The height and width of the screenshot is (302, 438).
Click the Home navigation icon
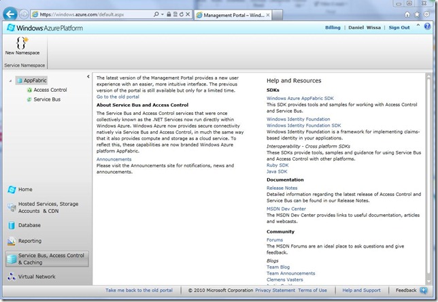(12, 189)
